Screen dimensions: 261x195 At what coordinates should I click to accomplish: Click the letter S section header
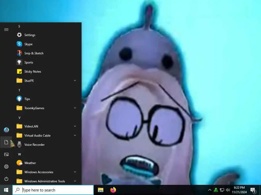19,26
